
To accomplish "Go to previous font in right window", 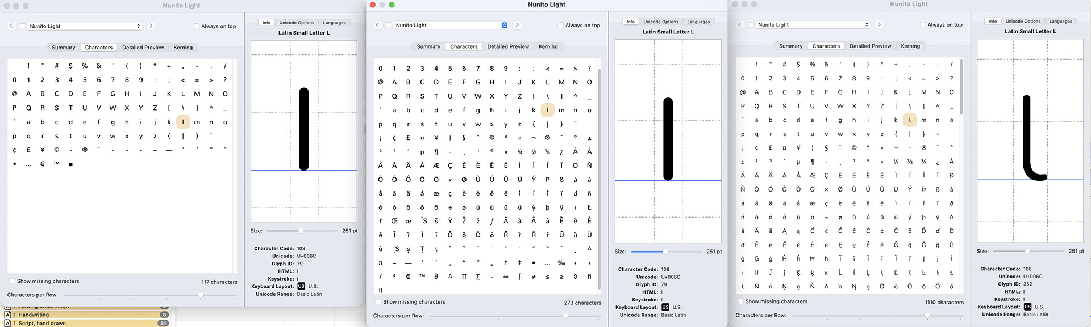I will 739,24.
